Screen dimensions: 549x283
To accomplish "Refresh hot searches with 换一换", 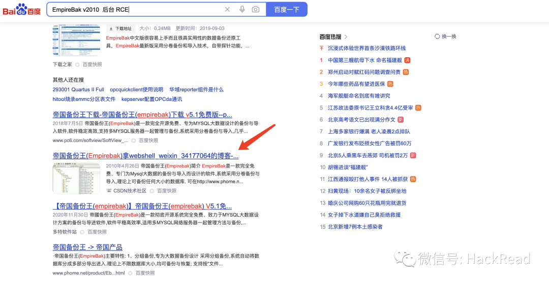I will pos(445,37).
